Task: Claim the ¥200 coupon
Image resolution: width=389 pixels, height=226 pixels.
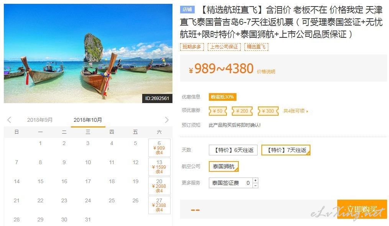Action: (242, 111)
